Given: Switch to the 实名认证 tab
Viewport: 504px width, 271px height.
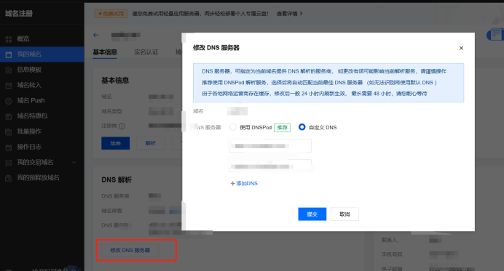Looking at the screenshot, I should (x=146, y=52).
